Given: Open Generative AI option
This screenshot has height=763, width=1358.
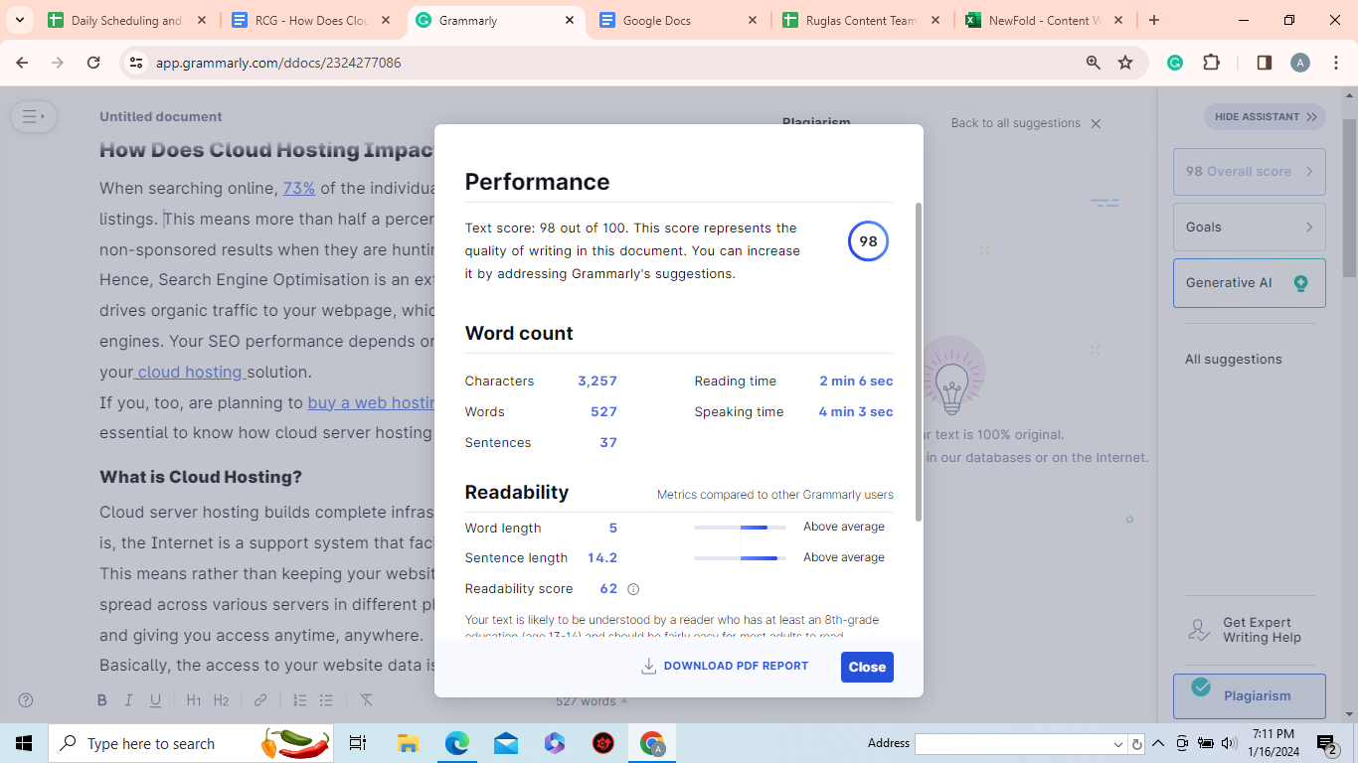Looking at the screenshot, I should 1249,282.
